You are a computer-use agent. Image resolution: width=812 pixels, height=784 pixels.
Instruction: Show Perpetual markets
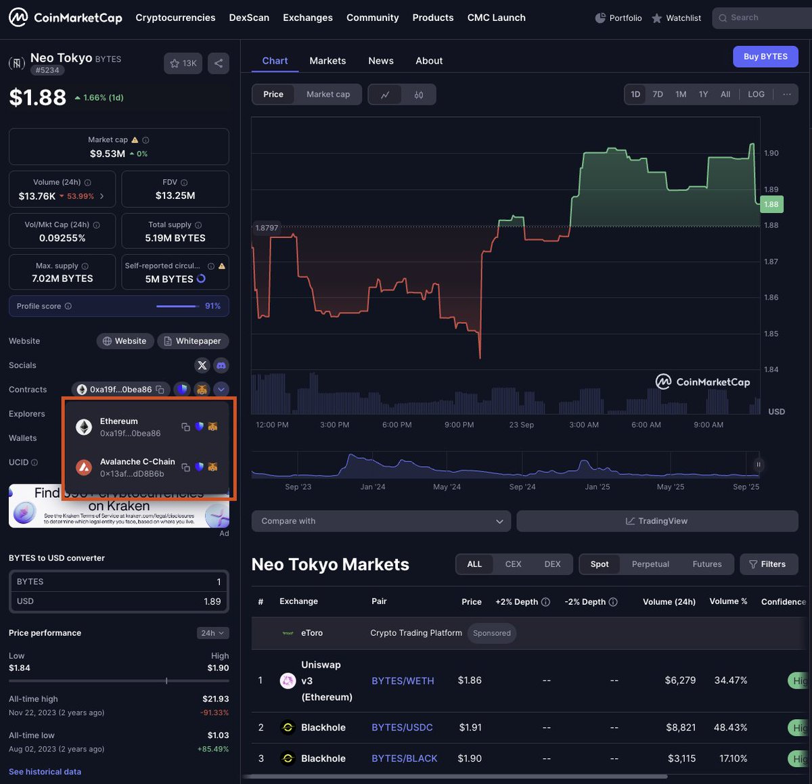click(650, 564)
